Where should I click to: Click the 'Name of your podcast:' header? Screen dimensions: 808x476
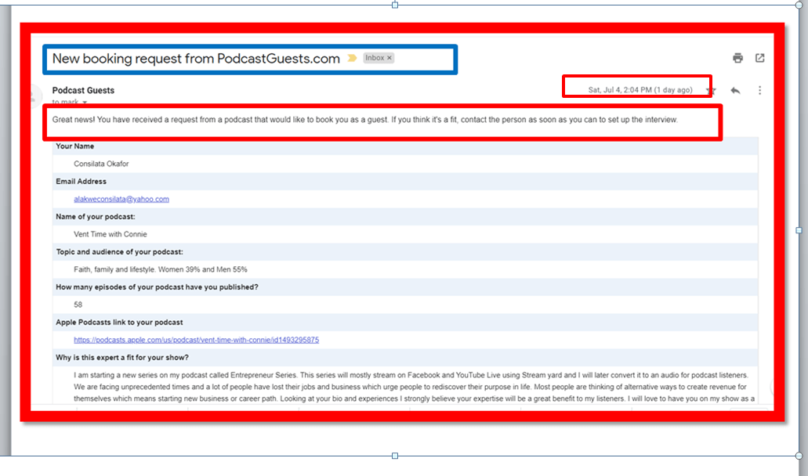(96, 217)
